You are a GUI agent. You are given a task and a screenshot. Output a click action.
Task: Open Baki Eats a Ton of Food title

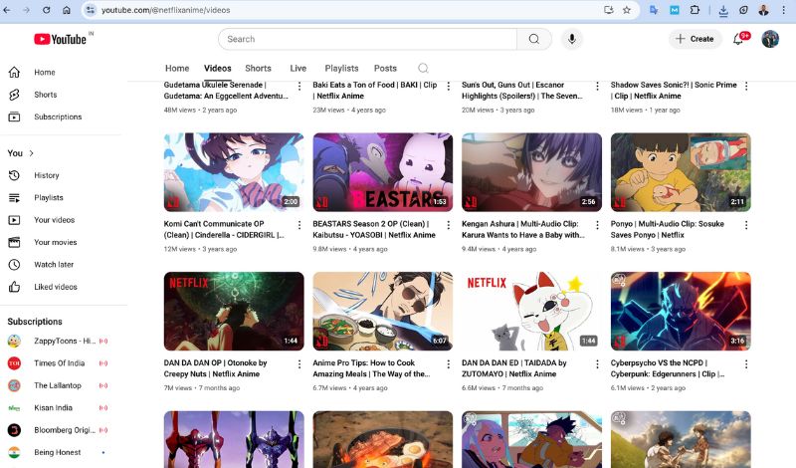point(375,91)
